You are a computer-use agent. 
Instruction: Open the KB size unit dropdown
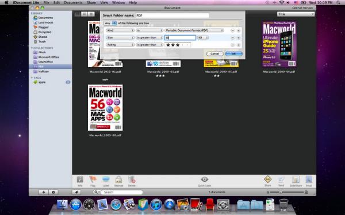pyautogui.click(x=203, y=38)
